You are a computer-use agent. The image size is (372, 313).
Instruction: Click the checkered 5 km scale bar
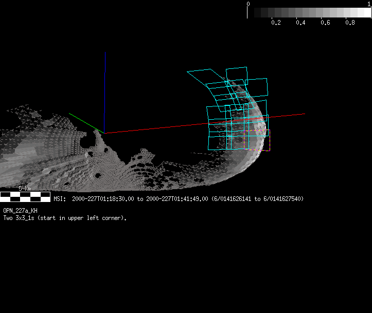tap(25, 197)
